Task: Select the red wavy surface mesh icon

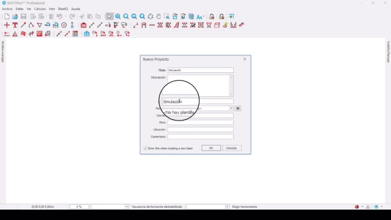Action: (23, 34)
